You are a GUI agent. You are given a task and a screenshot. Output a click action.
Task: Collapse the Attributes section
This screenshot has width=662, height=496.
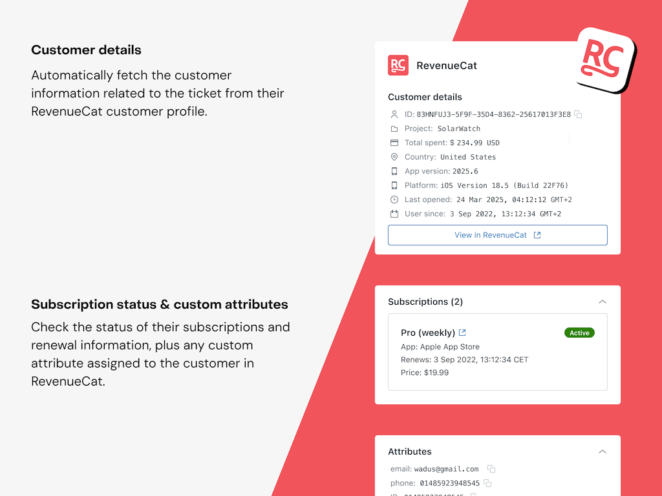click(x=603, y=451)
